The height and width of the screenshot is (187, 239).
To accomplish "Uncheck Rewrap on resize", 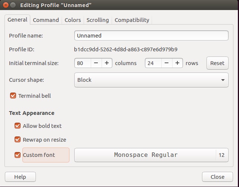I will [18, 140].
